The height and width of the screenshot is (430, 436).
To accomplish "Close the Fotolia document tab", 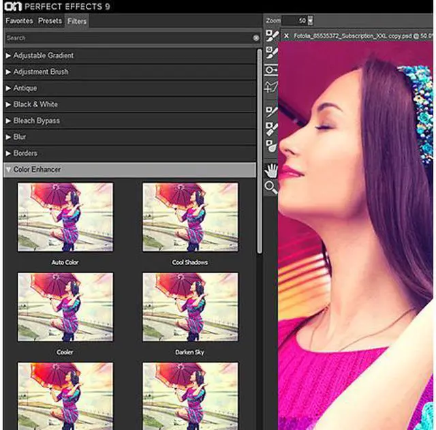I will click(286, 35).
